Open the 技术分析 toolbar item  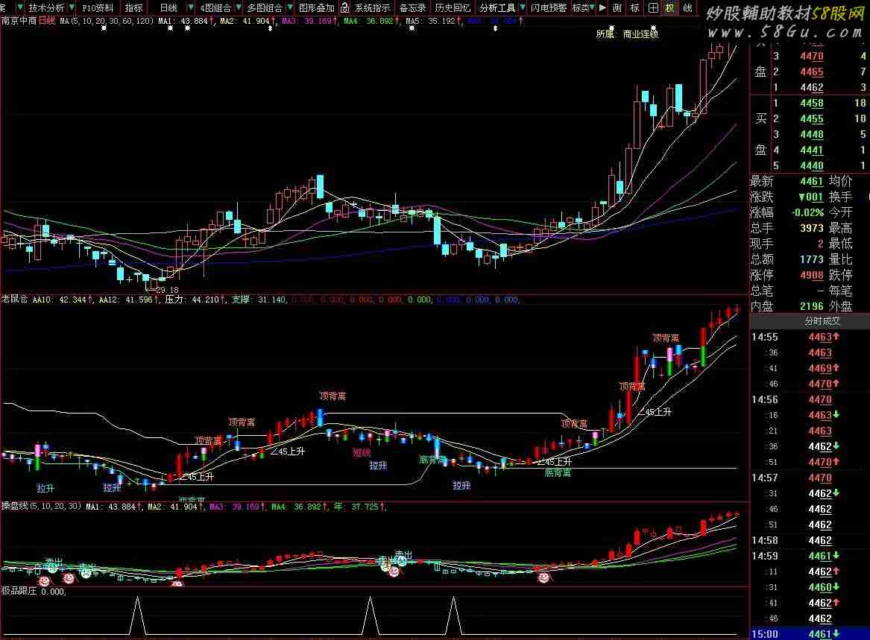tap(47, 7)
